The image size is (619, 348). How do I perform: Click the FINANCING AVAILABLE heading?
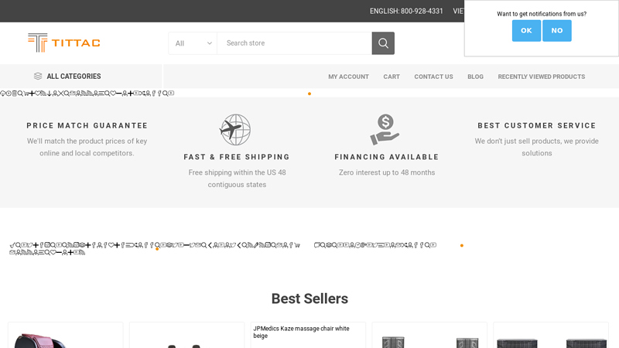tap(386, 157)
